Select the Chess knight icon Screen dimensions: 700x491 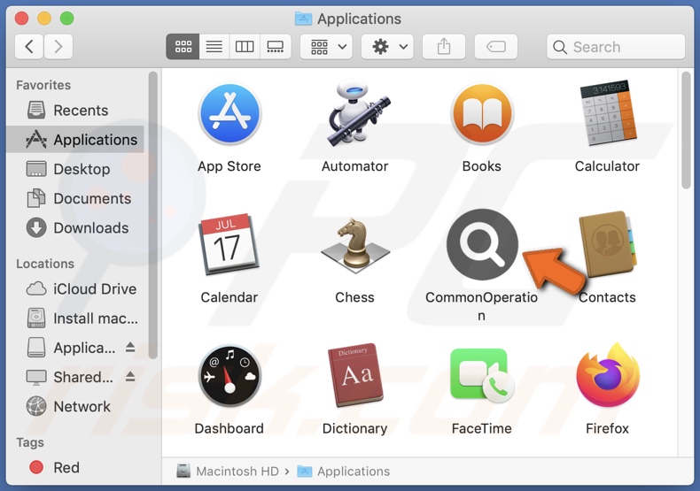tap(355, 245)
